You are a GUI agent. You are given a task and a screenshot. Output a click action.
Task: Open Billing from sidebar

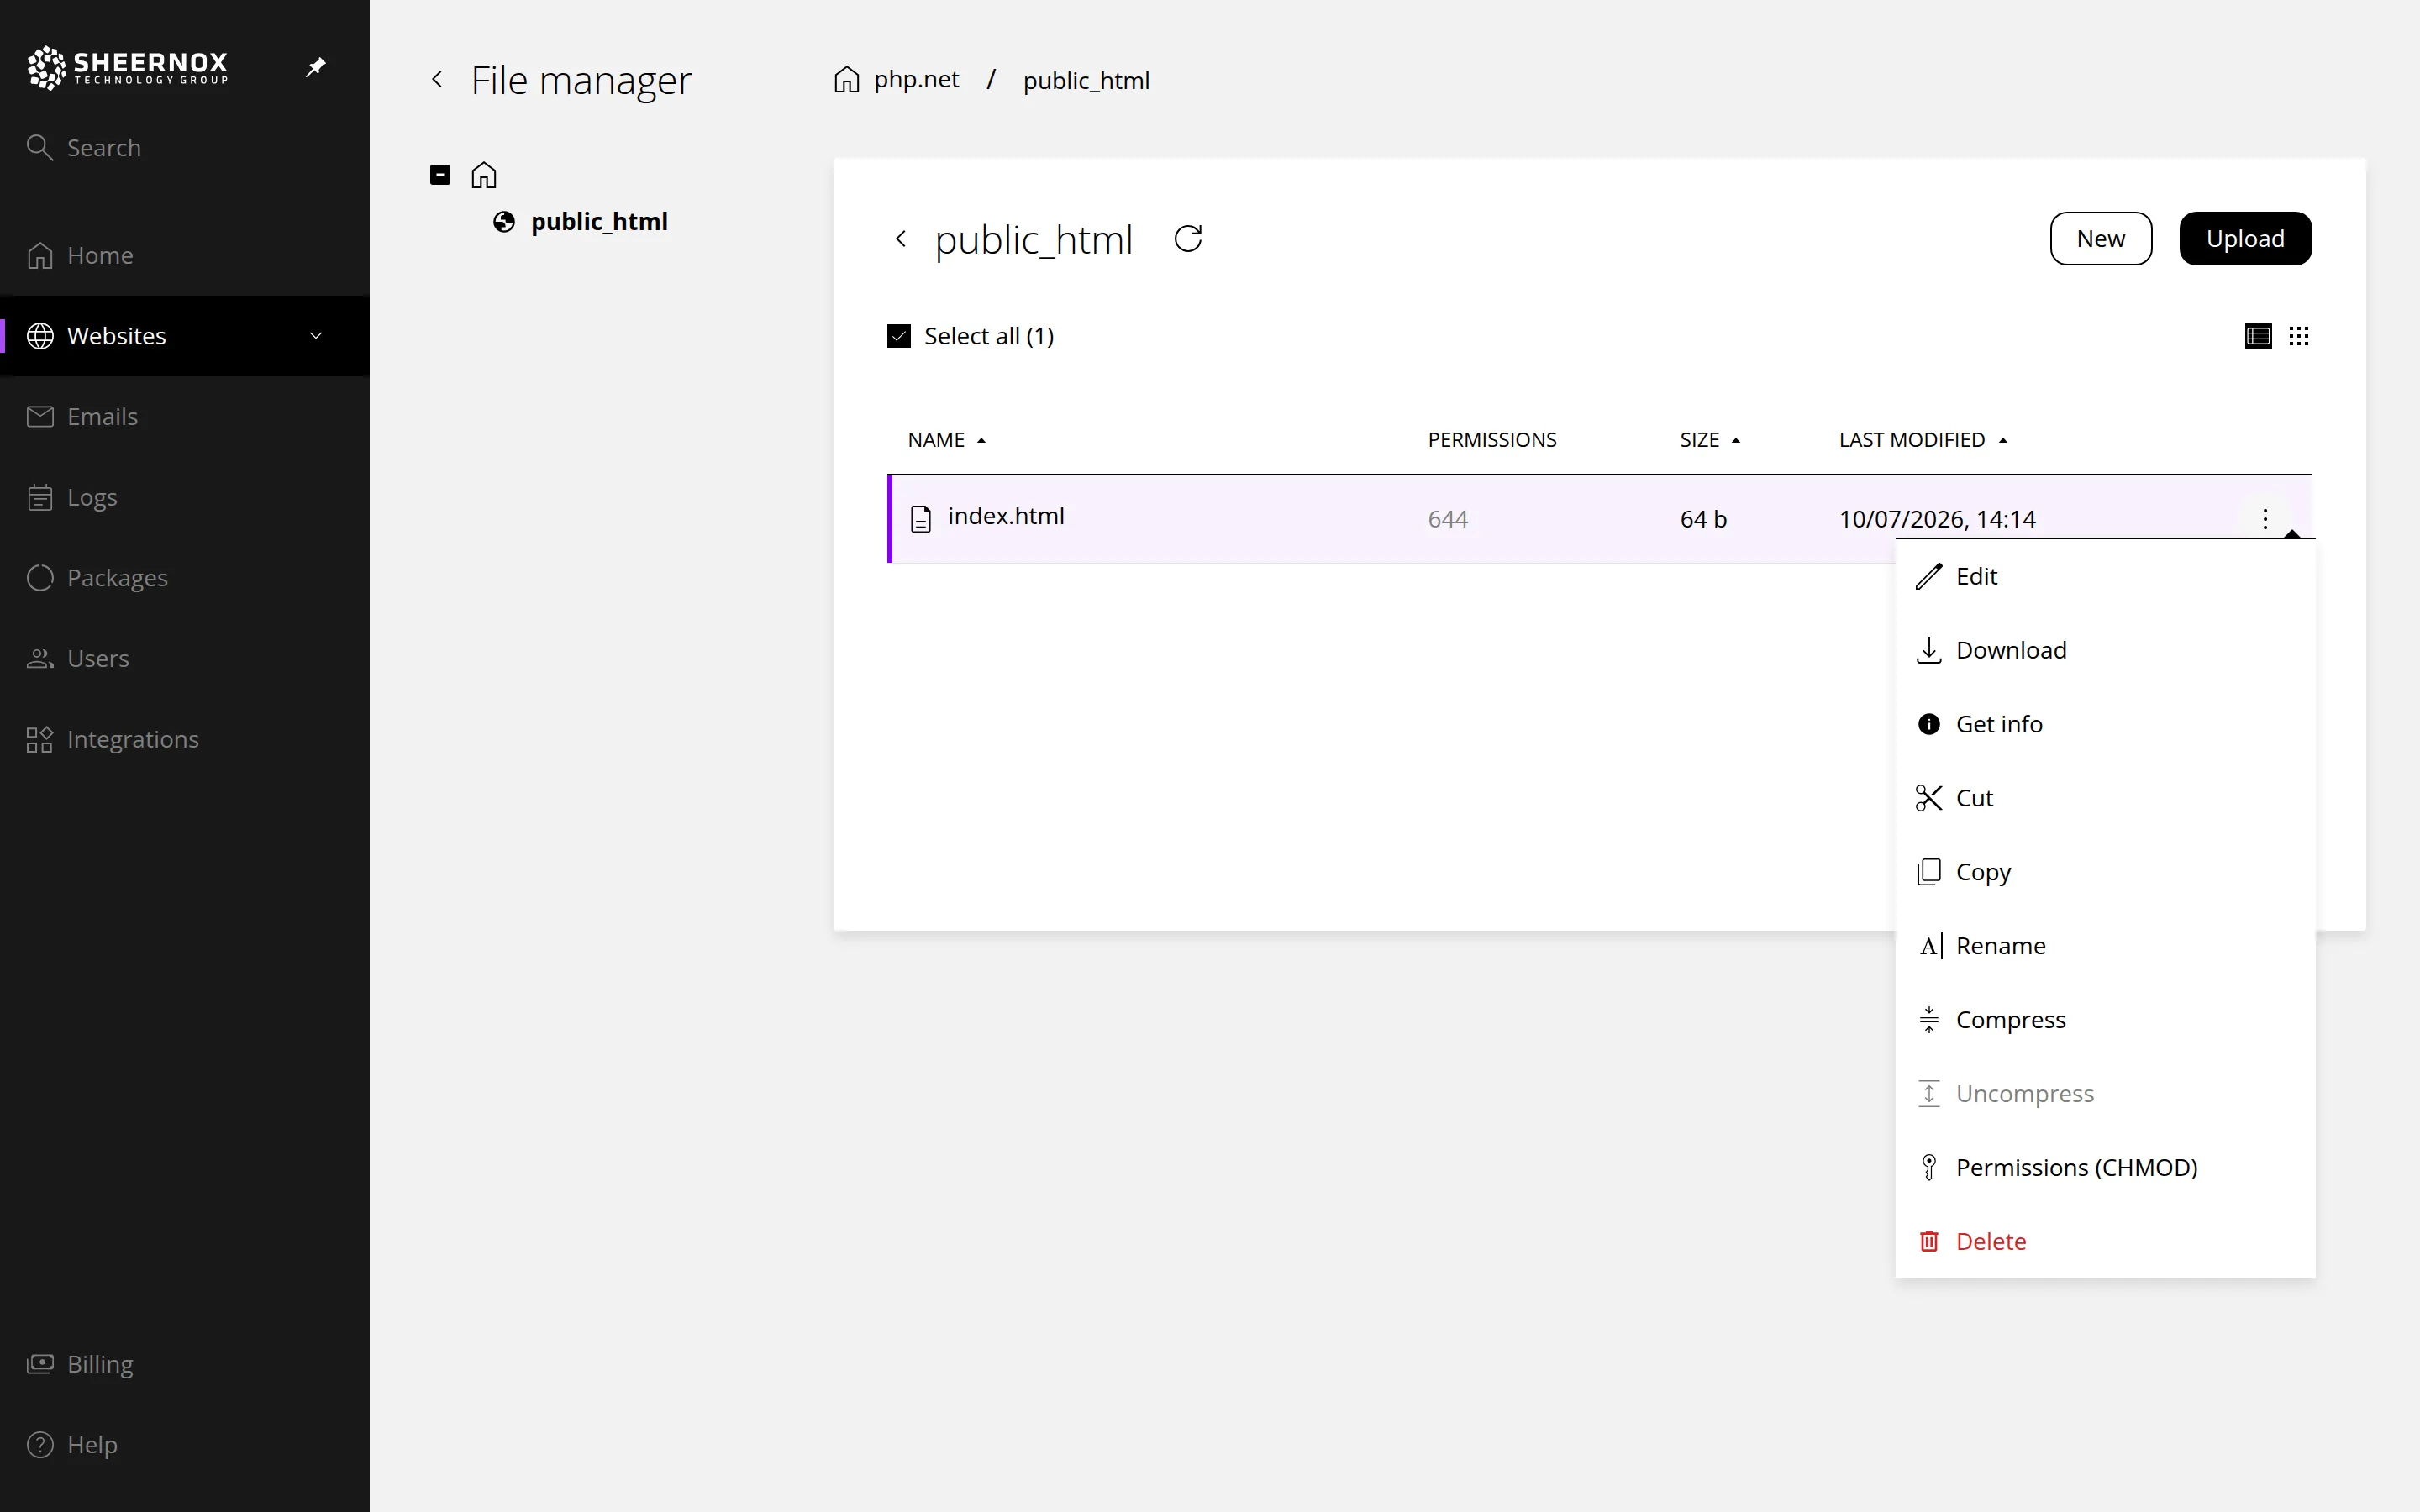[184, 1364]
